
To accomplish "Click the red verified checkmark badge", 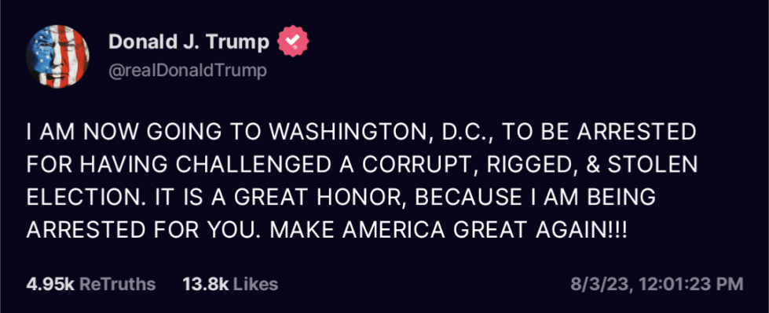I will (293, 42).
